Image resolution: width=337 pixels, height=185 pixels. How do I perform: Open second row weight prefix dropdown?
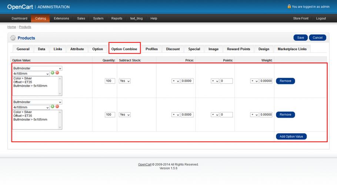coord(254,115)
